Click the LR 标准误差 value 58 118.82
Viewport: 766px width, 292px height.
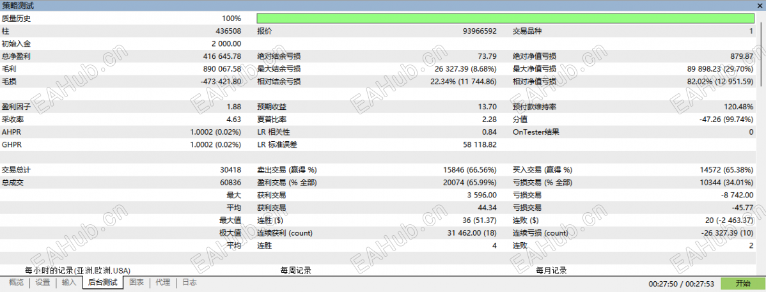[480, 144]
